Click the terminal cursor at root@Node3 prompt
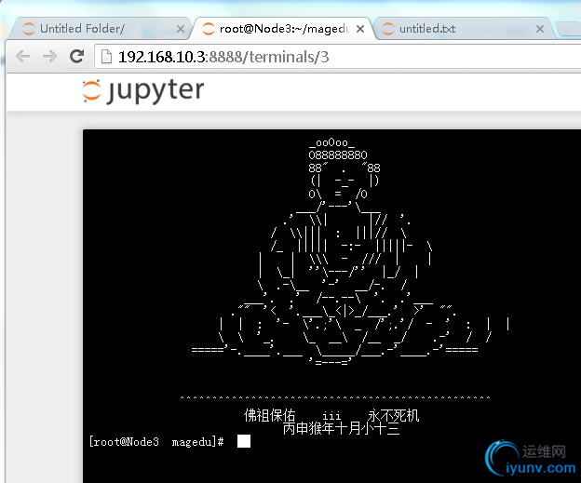581x483 pixels. 244,441
